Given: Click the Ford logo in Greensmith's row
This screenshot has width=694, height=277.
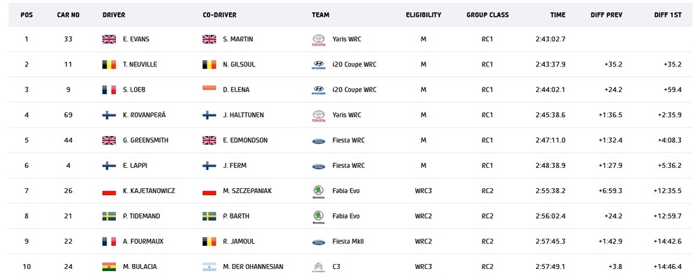Looking at the screenshot, I should coord(319,141).
